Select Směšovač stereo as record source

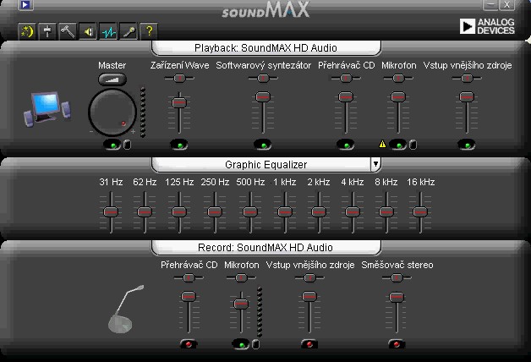(x=397, y=344)
